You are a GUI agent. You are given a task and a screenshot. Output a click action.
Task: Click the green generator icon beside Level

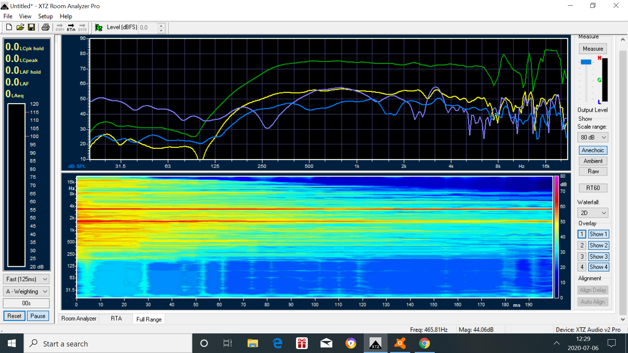(x=99, y=27)
